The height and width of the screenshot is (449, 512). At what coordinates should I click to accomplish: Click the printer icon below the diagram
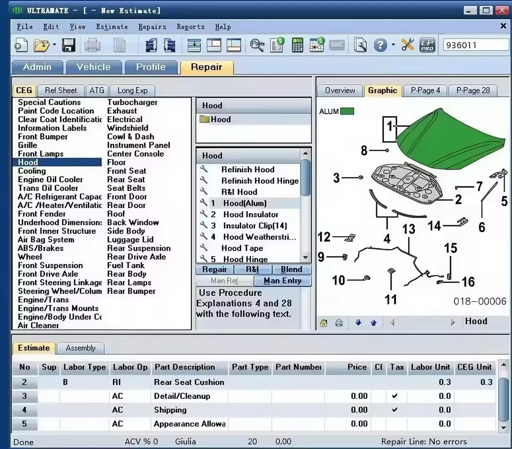coord(339,323)
